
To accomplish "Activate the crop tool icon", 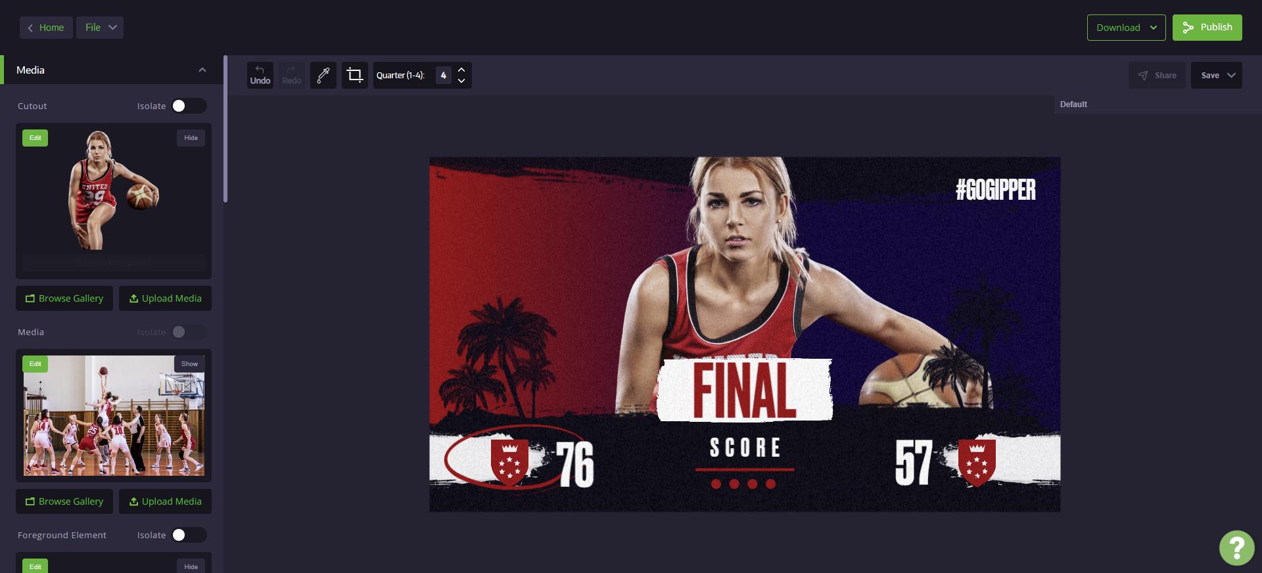I will click(355, 75).
